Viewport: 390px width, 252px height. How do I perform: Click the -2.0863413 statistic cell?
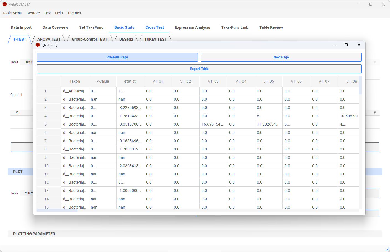[x=130, y=166]
